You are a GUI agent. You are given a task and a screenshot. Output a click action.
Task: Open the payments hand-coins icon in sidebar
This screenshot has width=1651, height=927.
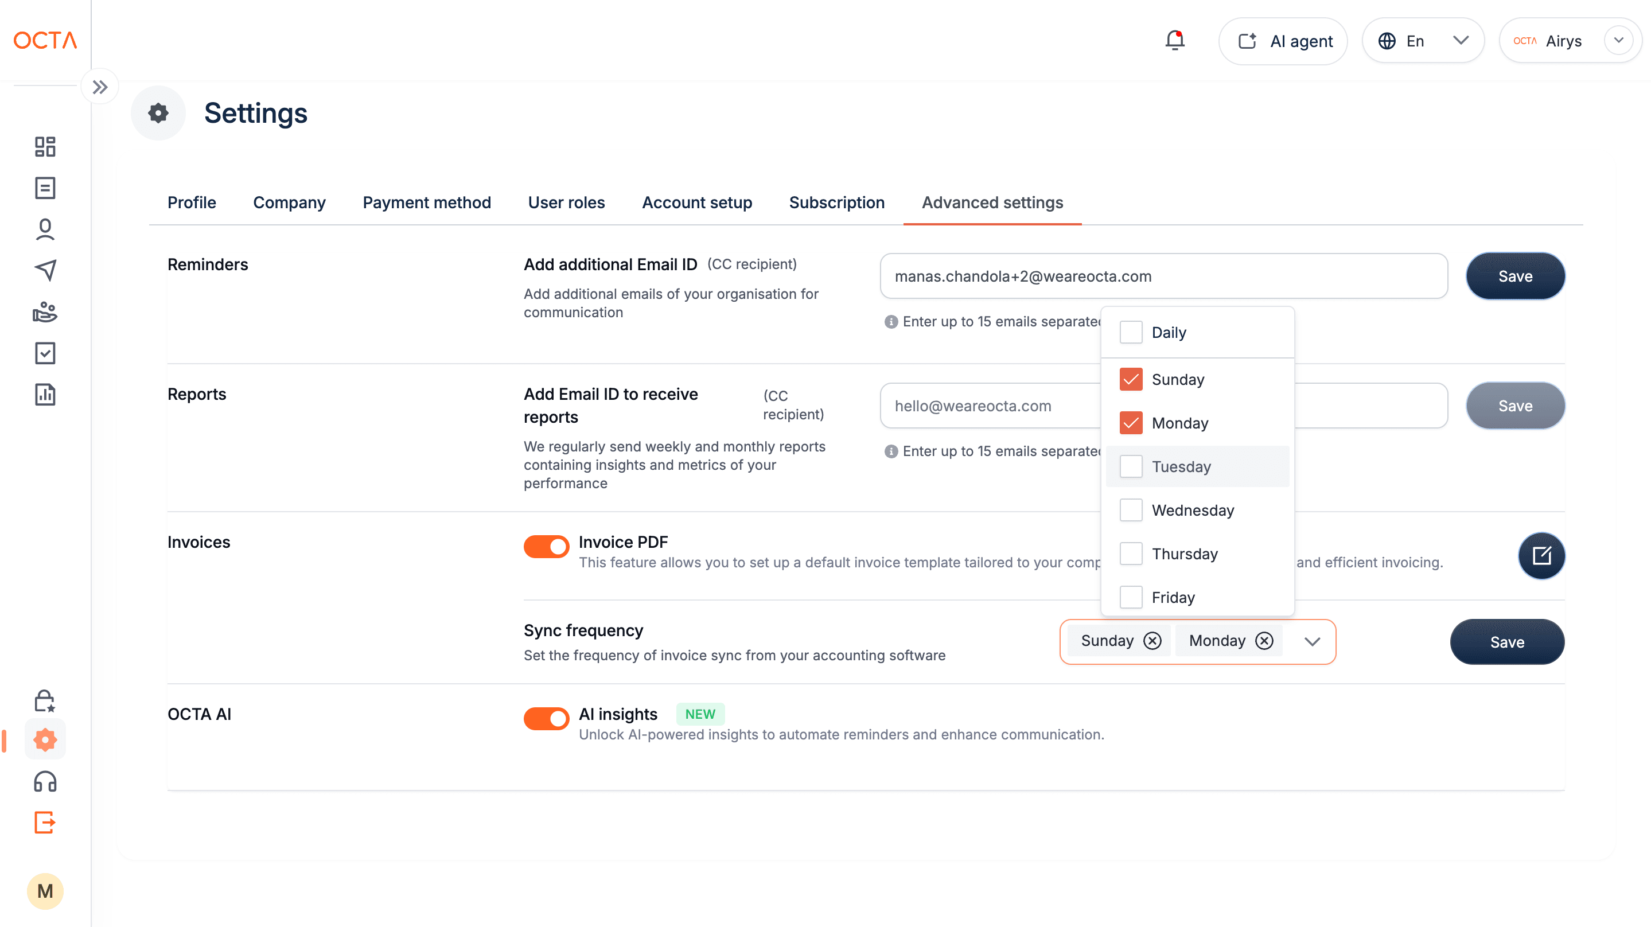click(45, 311)
